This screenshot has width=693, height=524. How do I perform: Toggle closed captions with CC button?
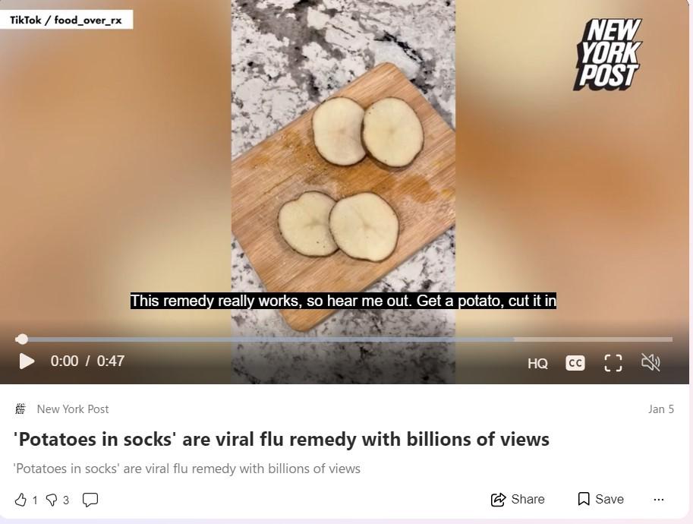(575, 363)
